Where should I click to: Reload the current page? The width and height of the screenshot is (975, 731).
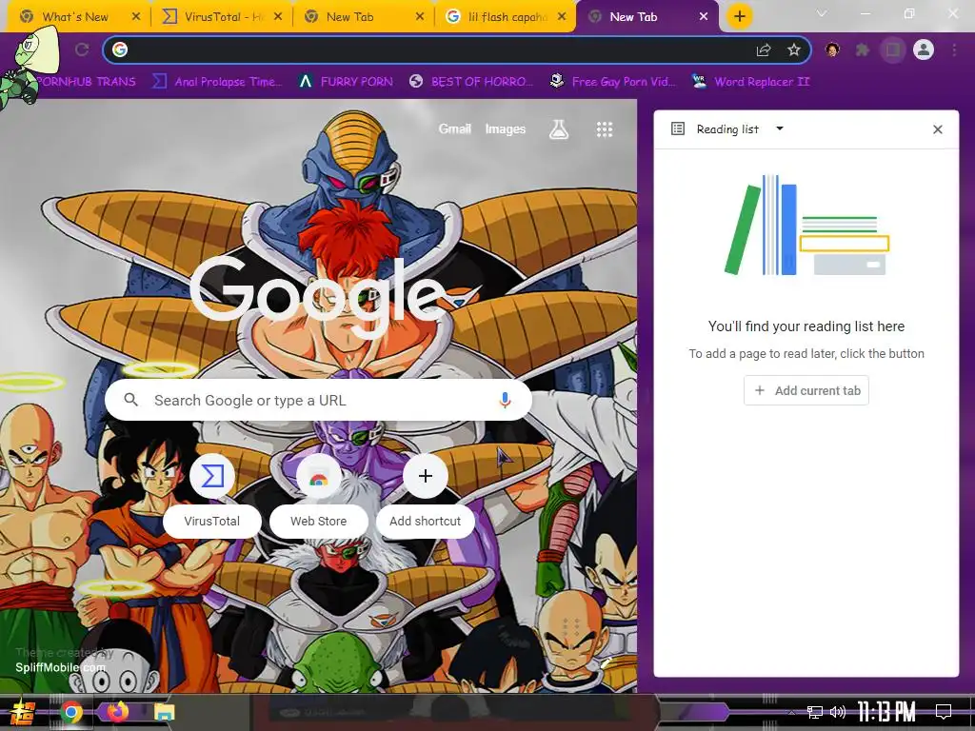tap(82, 49)
